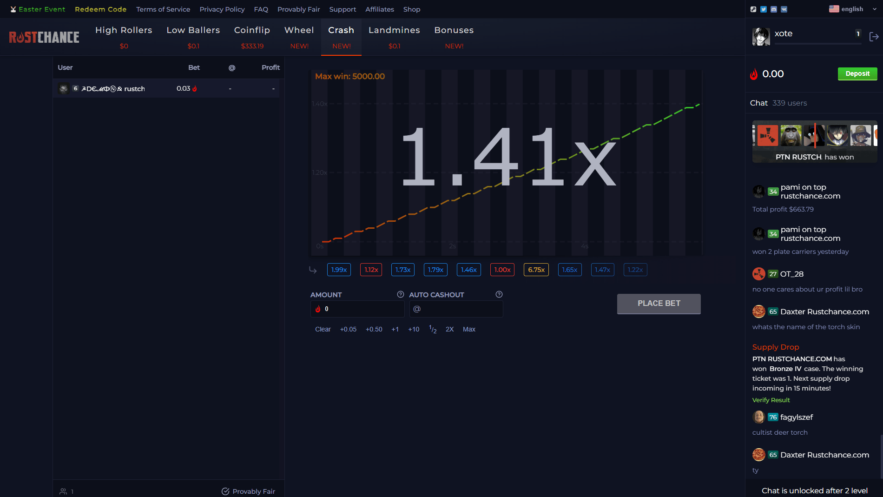Screen dimensions: 883x497
Task: Open the VK social icon
Action: pos(784,9)
